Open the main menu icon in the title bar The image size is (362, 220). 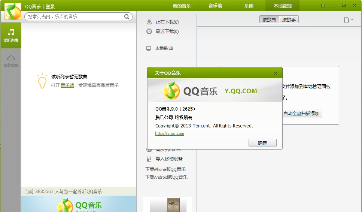coord(323,6)
